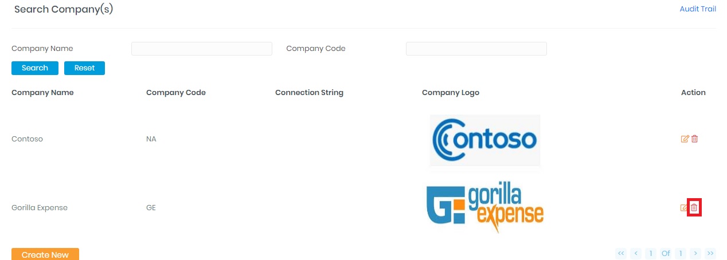Open edit icon for Gorilla Expense
Screen dimensions: 727x260
(x=684, y=207)
